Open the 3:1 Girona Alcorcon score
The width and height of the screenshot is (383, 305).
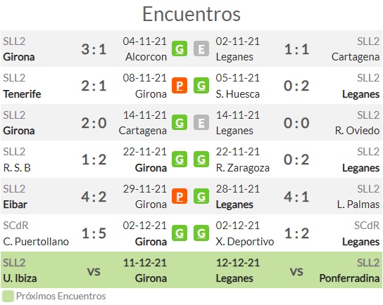(x=94, y=49)
